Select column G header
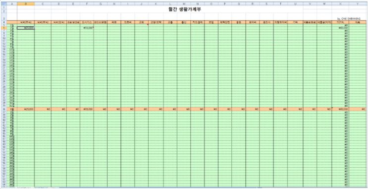Image resolution: width=368 pixels, height=189 pixels. (x=101, y=4)
